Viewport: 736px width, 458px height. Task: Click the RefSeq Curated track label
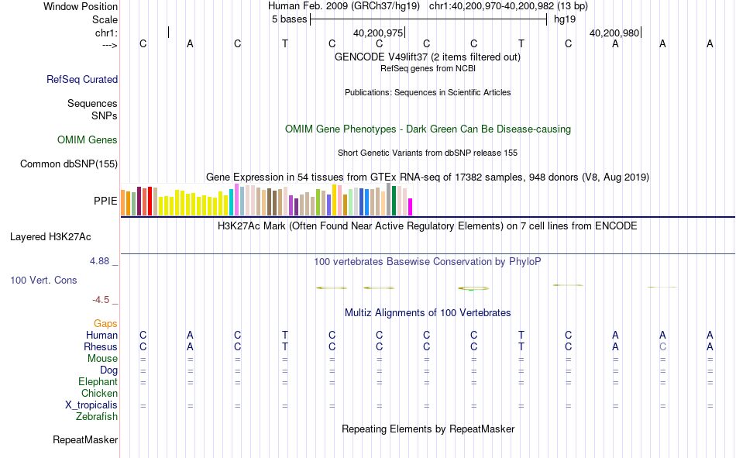(81, 79)
